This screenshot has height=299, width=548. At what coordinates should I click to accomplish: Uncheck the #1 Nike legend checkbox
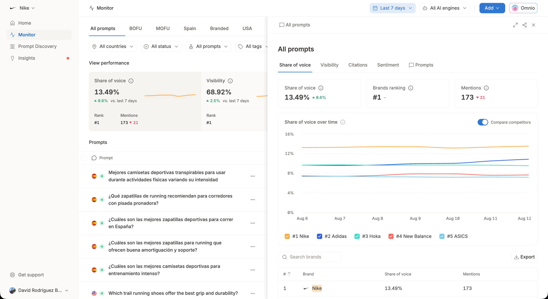pyautogui.click(x=287, y=236)
